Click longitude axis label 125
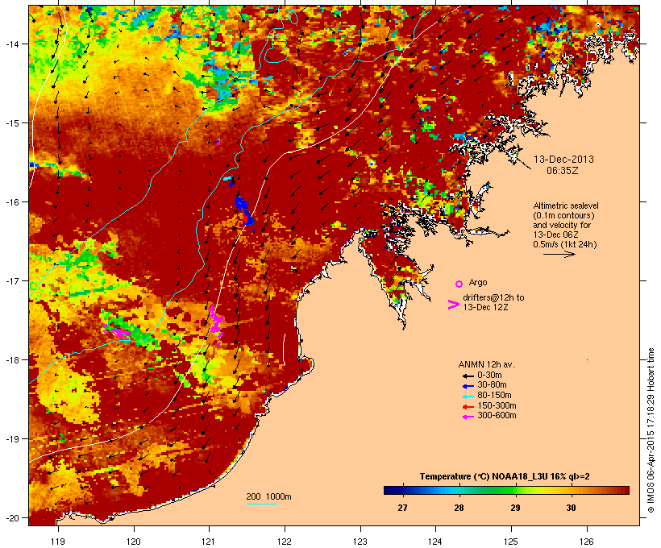 pos(511,542)
